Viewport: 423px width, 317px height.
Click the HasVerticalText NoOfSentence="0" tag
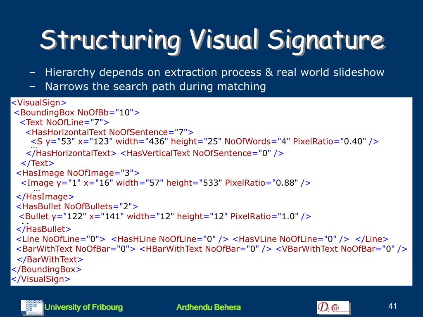(202, 153)
